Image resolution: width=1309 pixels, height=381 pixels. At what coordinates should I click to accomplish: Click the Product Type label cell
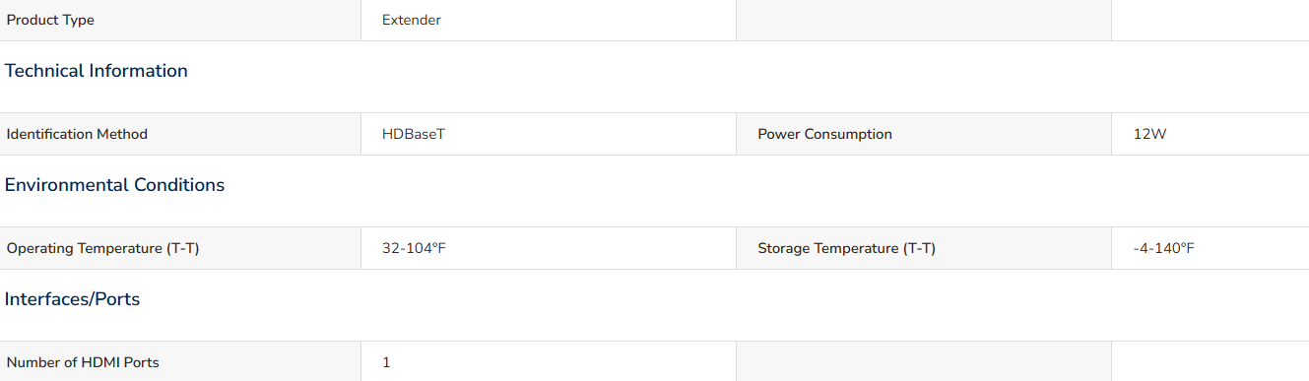pyautogui.click(x=180, y=20)
